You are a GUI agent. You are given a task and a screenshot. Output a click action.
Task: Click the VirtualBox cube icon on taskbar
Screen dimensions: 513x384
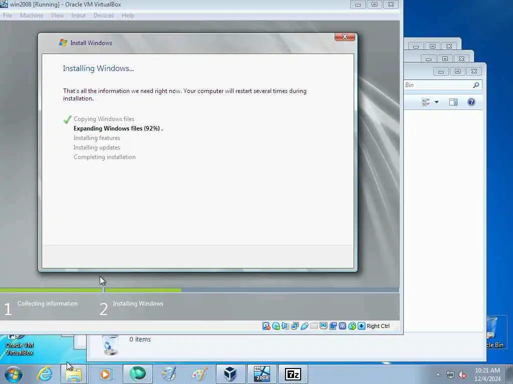click(x=230, y=374)
